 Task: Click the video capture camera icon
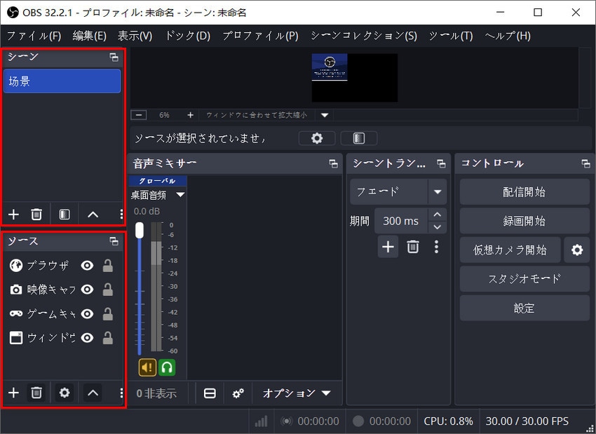pyautogui.click(x=16, y=290)
